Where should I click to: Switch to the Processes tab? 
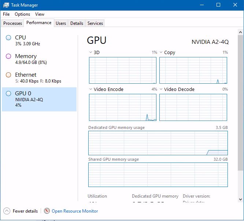point(12,23)
